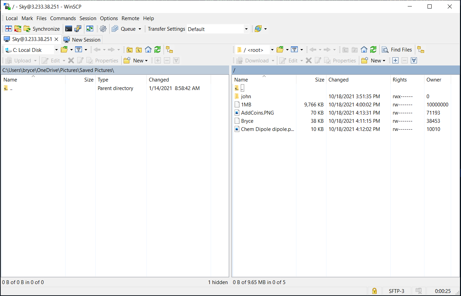Click remote Select Files plus icon
The width and height of the screenshot is (461, 296).
tap(395, 61)
